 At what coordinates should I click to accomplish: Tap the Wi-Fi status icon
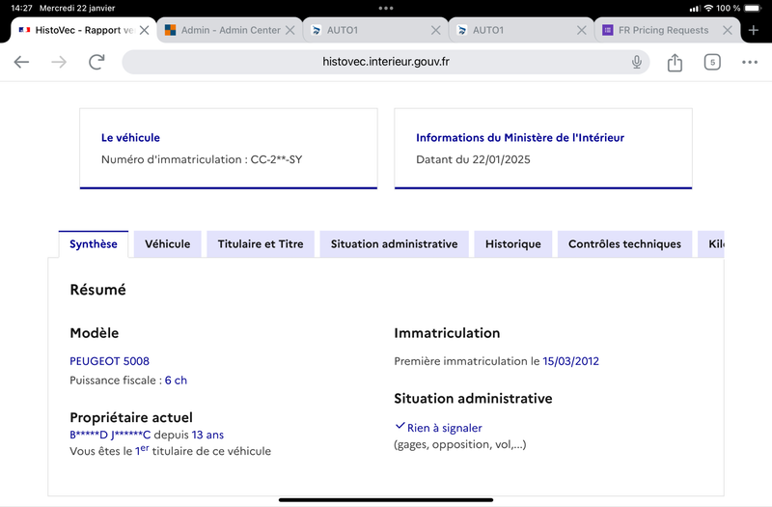708,8
